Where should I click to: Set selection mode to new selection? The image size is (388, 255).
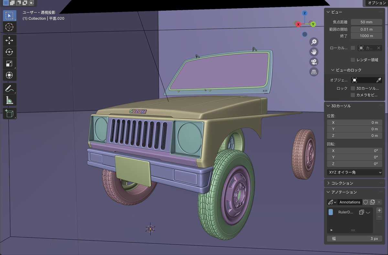(x=6, y=3)
